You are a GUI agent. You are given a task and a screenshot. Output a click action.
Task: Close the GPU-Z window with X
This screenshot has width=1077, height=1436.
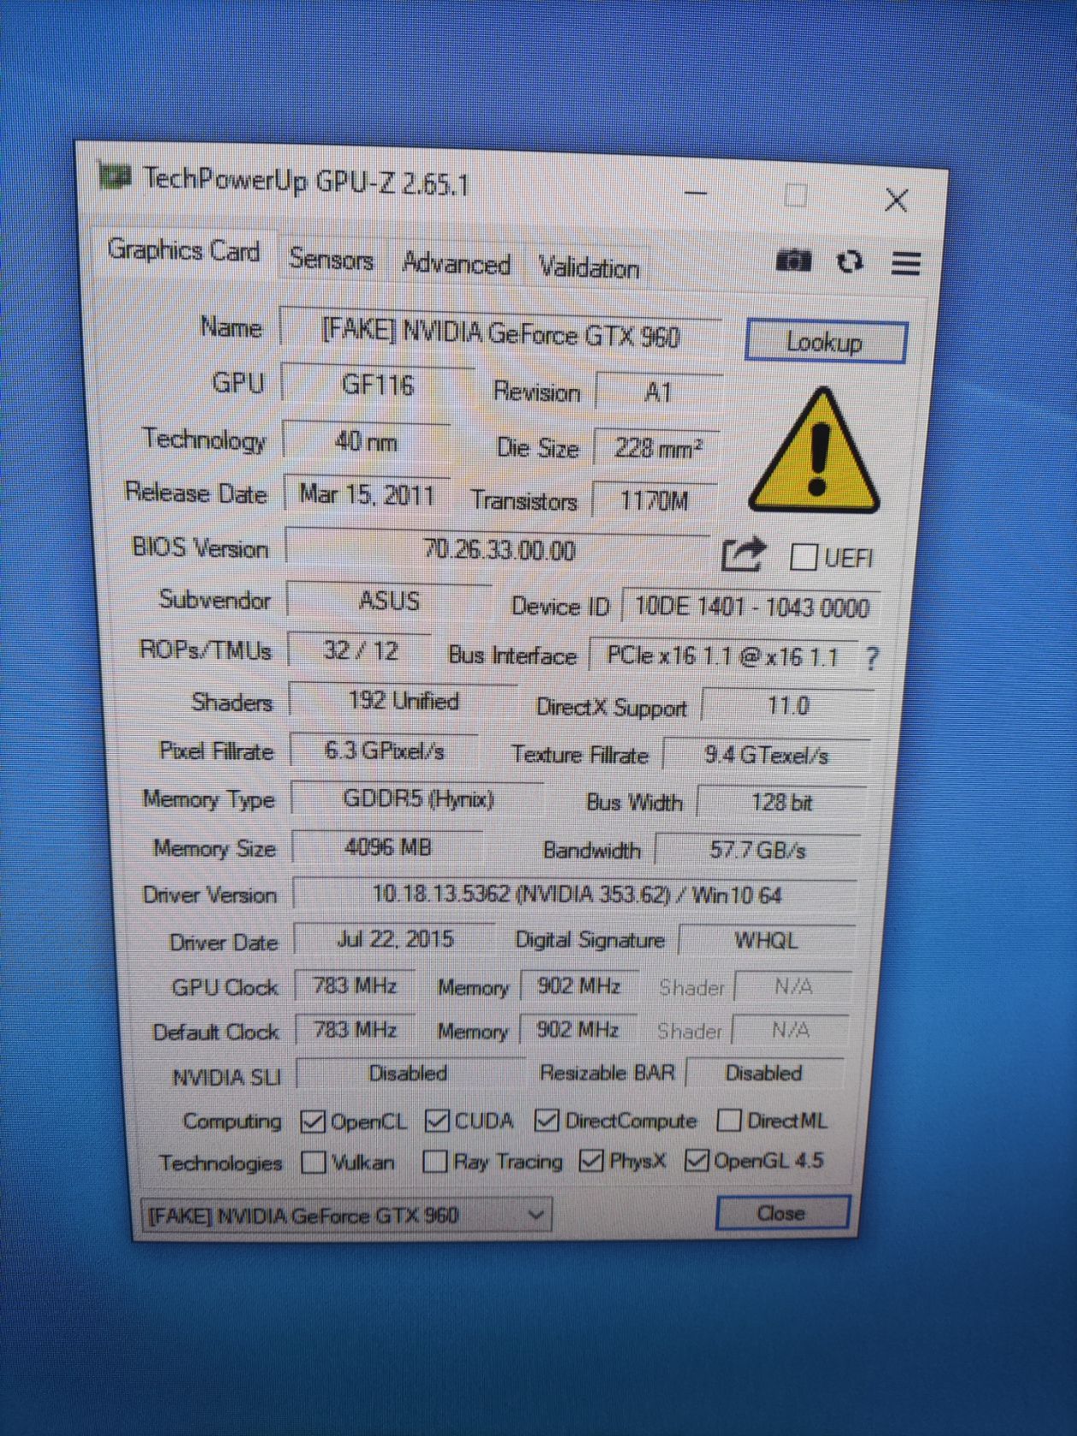pyautogui.click(x=896, y=200)
